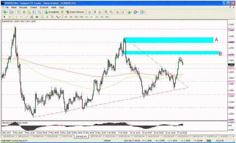Image resolution: width=236 pixels, height=143 pixels.
Task: Click the Zoom Out magnifier icon
Action: (x=111, y=12)
